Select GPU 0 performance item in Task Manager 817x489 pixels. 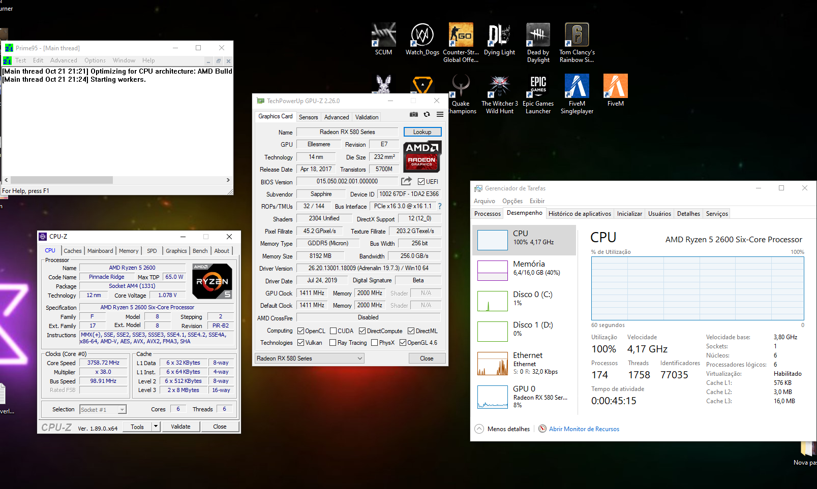coord(524,396)
